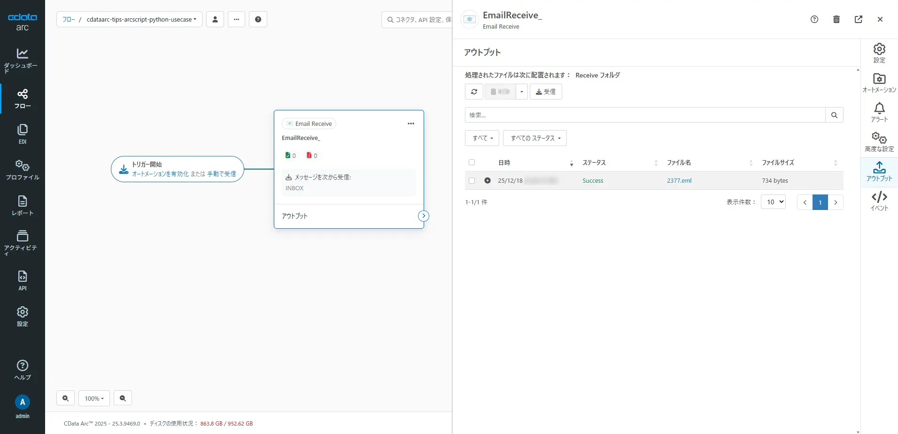The image size is (898, 434).
Task: Expand details of 2377.eml row
Action: (488, 180)
